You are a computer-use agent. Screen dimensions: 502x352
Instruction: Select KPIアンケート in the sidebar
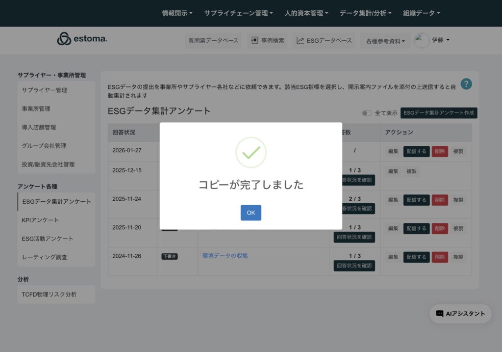(x=40, y=220)
